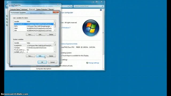Screen dimensions: 171x96
Task: Click the search magnifier icon in Control Panel
Action: coord(103,6)
